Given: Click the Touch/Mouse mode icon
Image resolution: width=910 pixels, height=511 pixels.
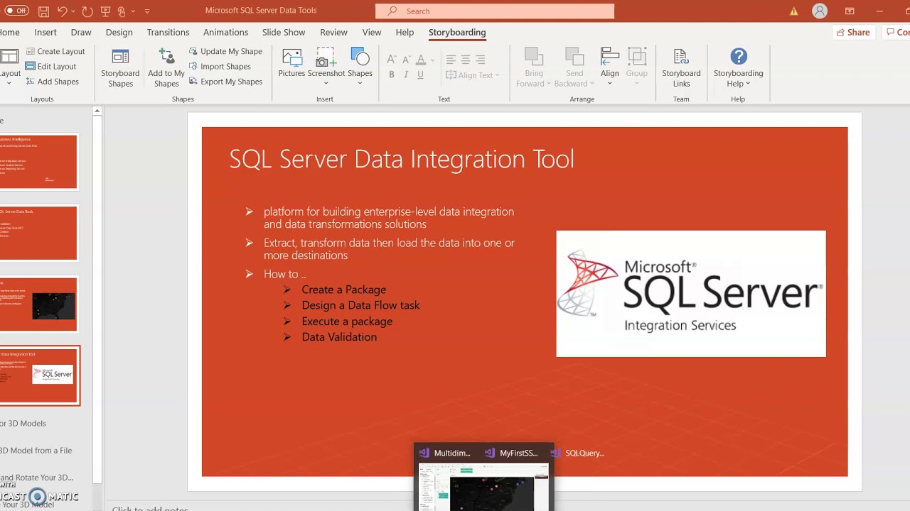Looking at the screenshot, I should (122, 11).
